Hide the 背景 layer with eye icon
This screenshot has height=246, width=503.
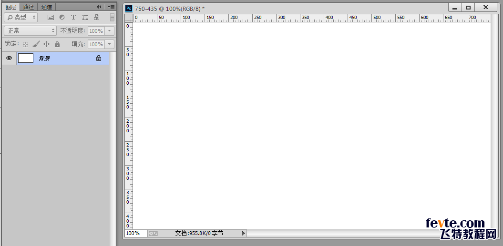pyautogui.click(x=9, y=58)
